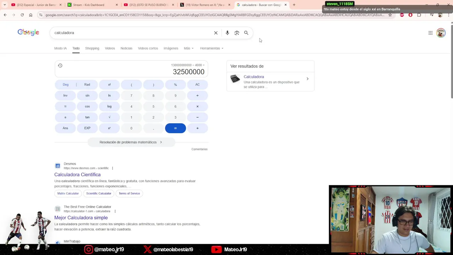Open Chrome three-dot menu
Image resolution: width=453 pixels, height=255 pixels.
click(x=448, y=15)
